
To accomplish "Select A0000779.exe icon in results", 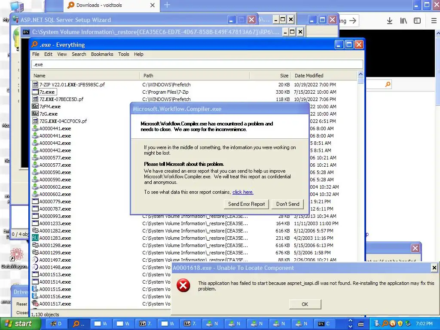I will click(35, 201).
